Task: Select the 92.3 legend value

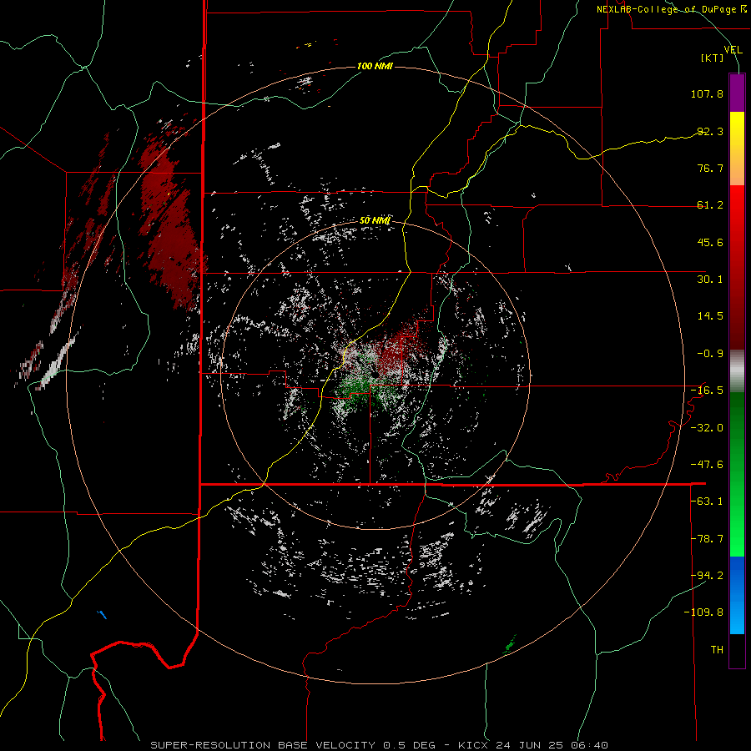Action: click(710, 131)
